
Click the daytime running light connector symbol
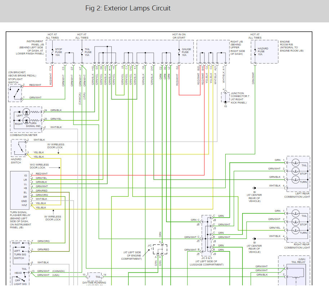click(94, 277)
